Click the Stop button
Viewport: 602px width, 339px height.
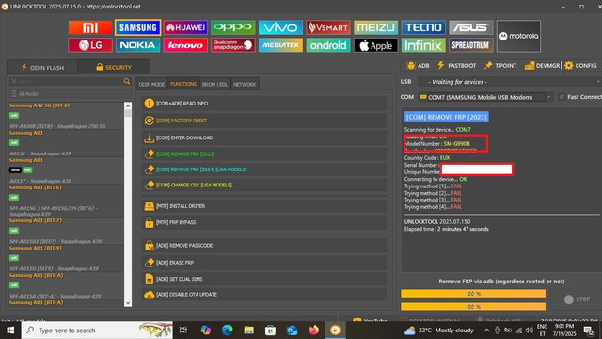coord(577,299)
